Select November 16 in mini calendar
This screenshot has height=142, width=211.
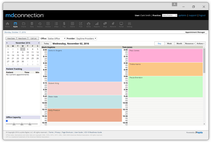coord(23,55)
